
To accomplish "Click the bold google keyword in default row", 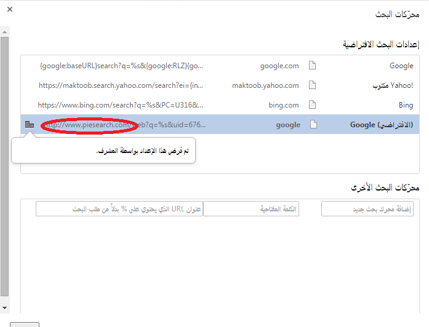I will [288, 125].
